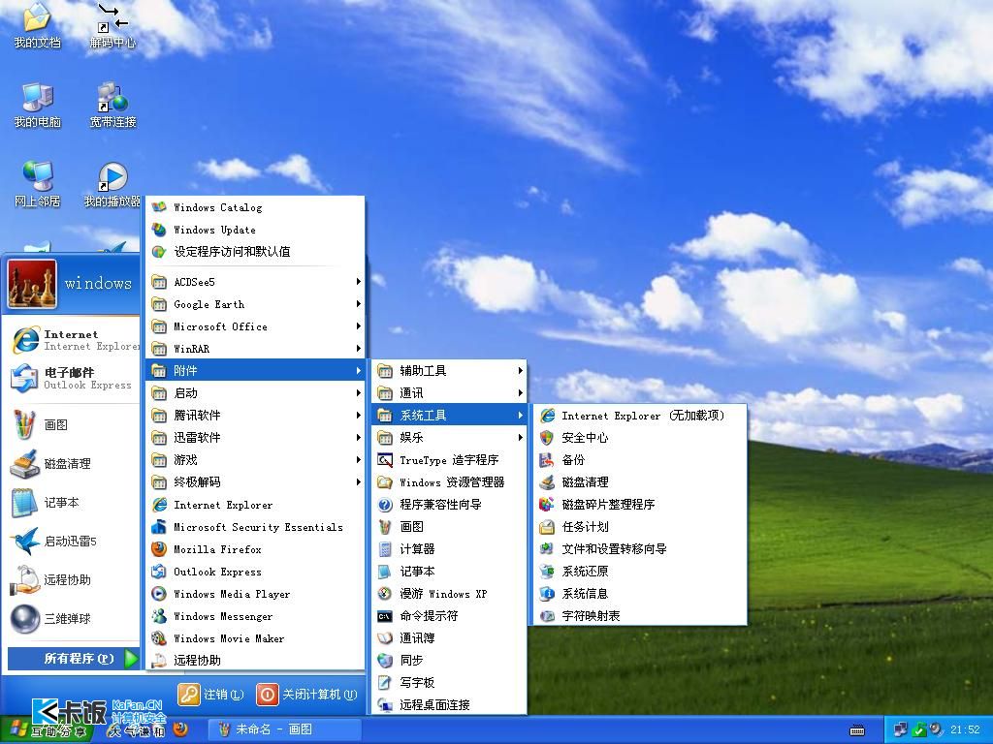Expand the Google Earth folder

pyautogui.click(x=255, y=304)
